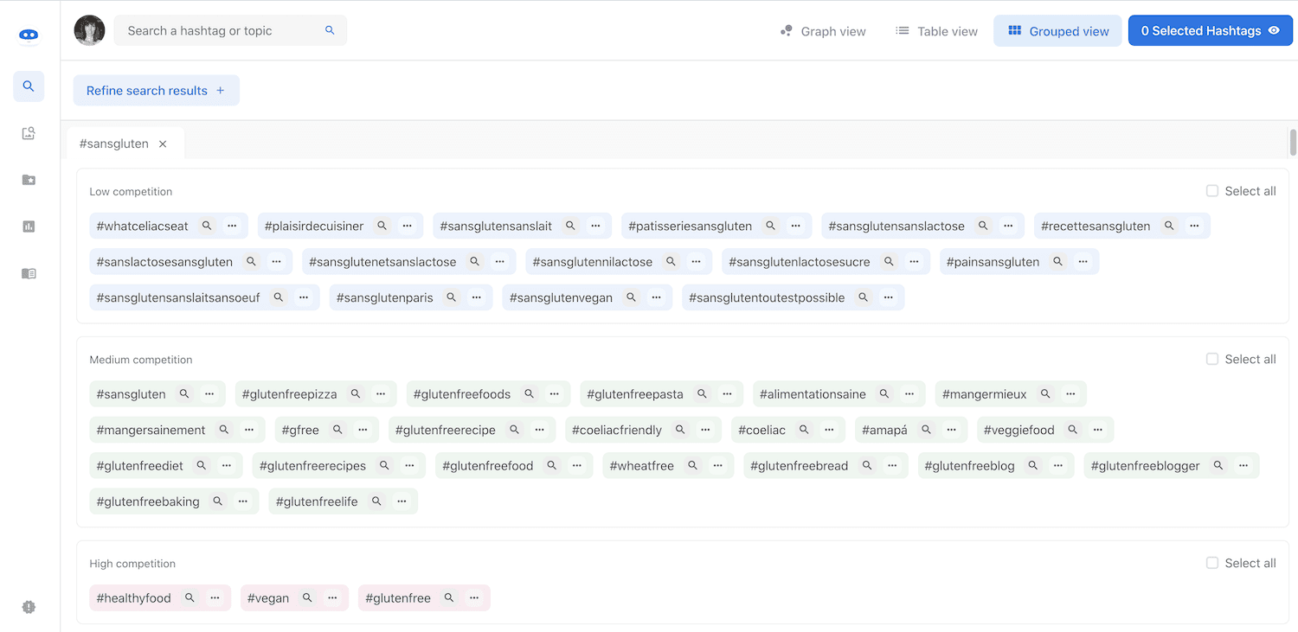Viewport: 1298px width, 632px height.
Task: Search related hashtags for #gfree
Action: click(x=337, y=430)
